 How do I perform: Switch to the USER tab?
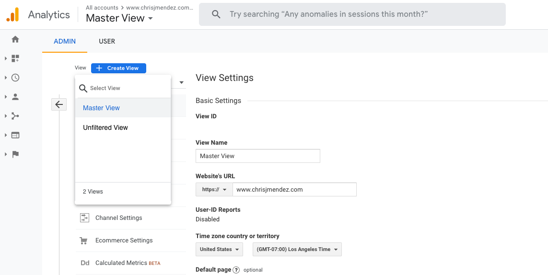click(107, 41)
